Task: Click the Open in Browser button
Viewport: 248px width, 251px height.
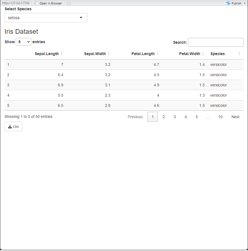Action: (x=48, y=3)
